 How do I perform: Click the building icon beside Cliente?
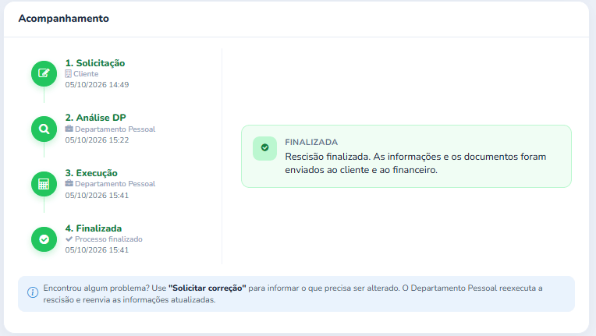(x=68, y=73)
